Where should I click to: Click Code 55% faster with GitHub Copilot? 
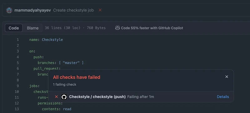point(152,28)
